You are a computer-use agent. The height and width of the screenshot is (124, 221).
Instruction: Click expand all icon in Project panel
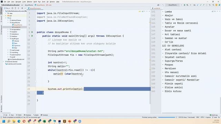(x=15, y=8)
